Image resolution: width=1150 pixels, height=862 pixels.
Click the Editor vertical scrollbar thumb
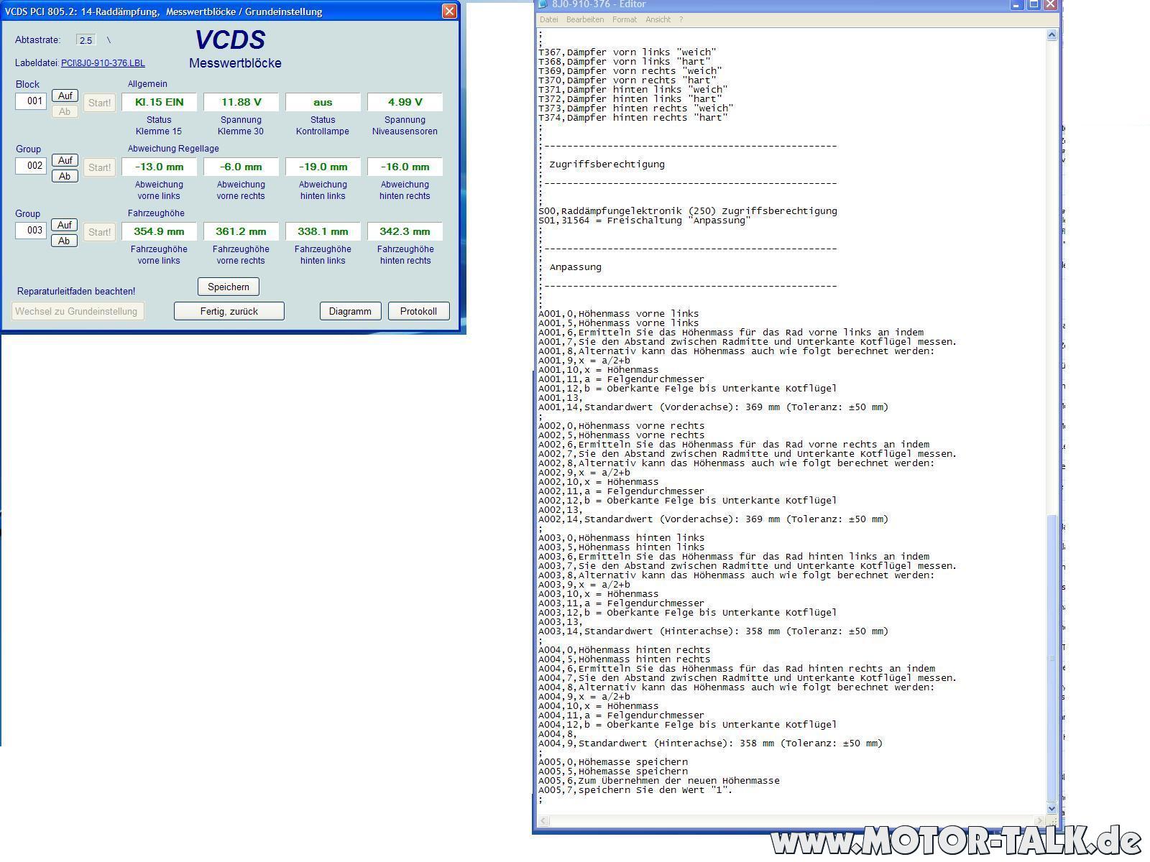pyautogui.click(x=1052, y=657)
